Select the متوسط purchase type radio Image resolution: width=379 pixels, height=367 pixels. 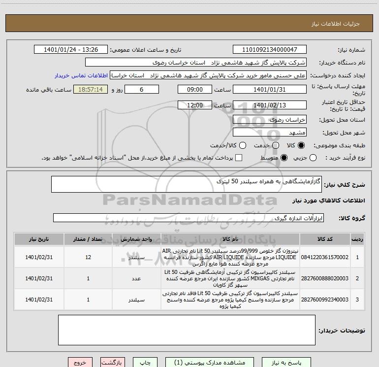(284, 158)
